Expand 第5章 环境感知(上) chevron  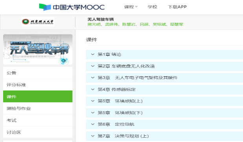pos(93,101)
